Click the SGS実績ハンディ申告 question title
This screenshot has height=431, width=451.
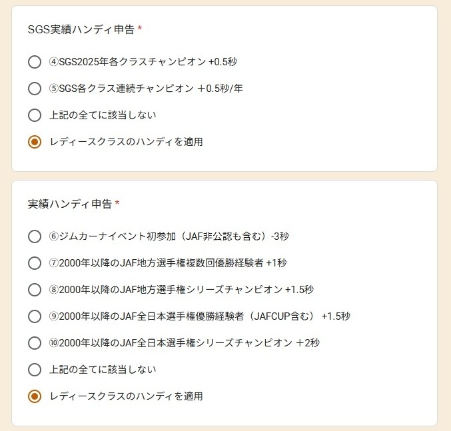(81, 29)
